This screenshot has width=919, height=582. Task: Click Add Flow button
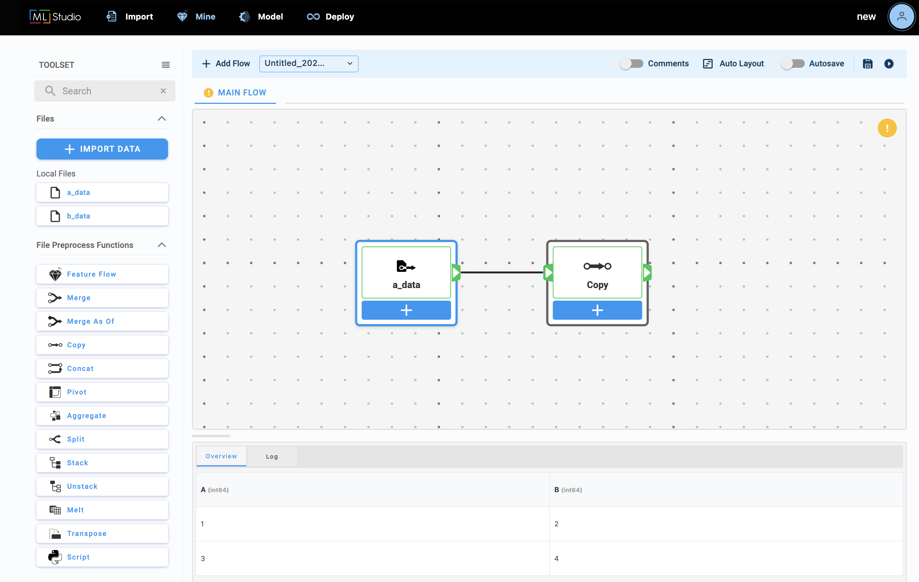(226, 64)
